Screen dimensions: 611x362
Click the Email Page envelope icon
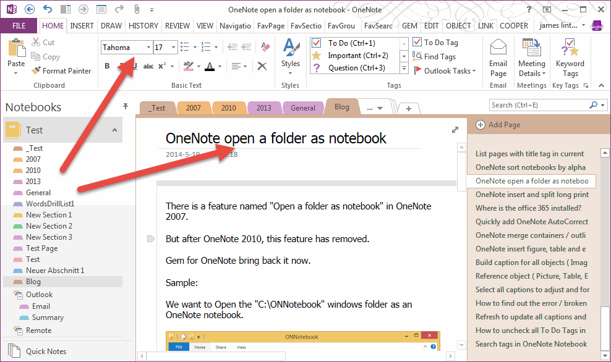click(498, 48)
